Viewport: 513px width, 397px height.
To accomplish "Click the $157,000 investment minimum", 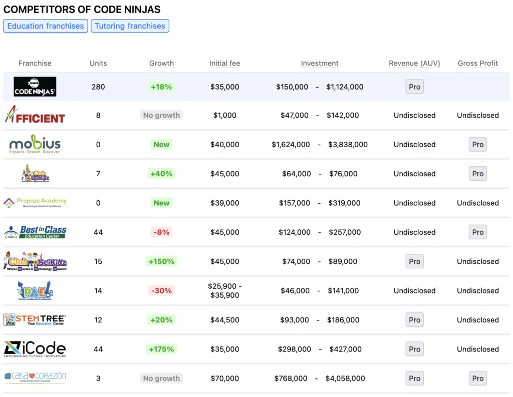I will [x=295, y=203].
